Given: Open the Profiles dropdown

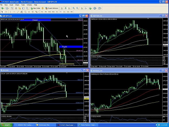Looking at the screenshot, I should coord(7,8).
